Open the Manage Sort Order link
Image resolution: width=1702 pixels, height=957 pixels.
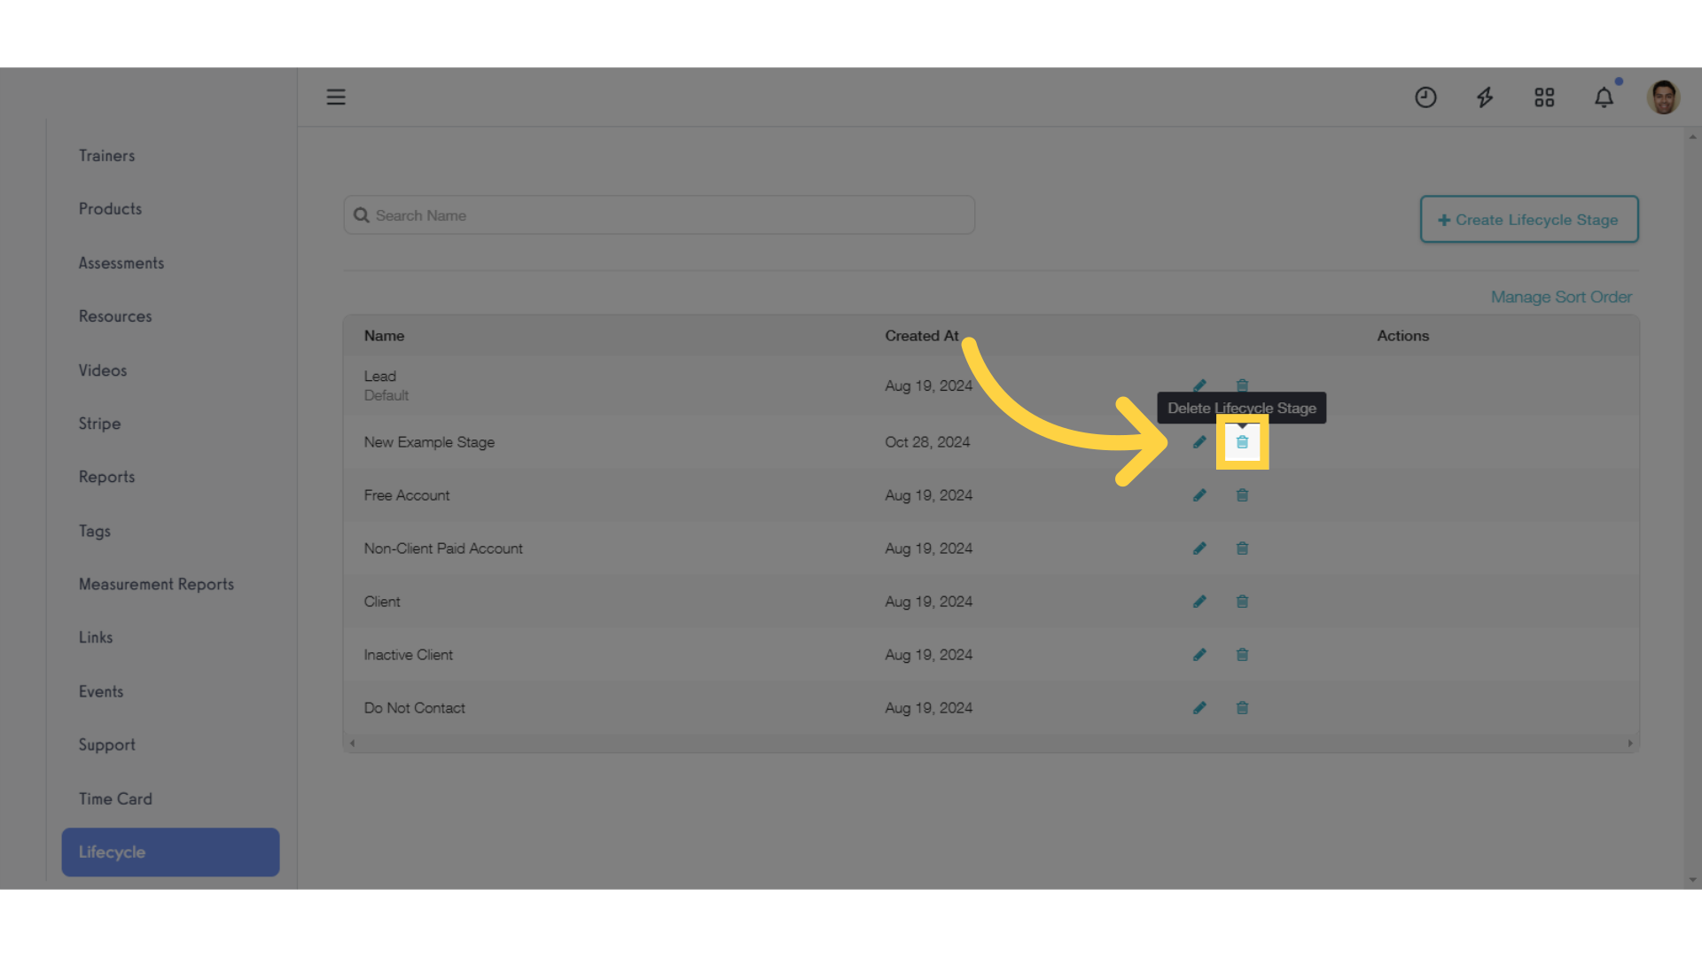click(x=1561, y=297)
